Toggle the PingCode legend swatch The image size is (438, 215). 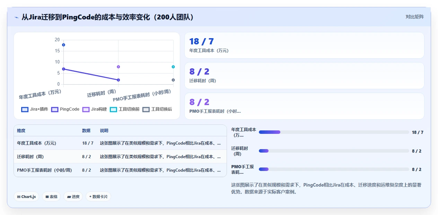pos(55,109)
